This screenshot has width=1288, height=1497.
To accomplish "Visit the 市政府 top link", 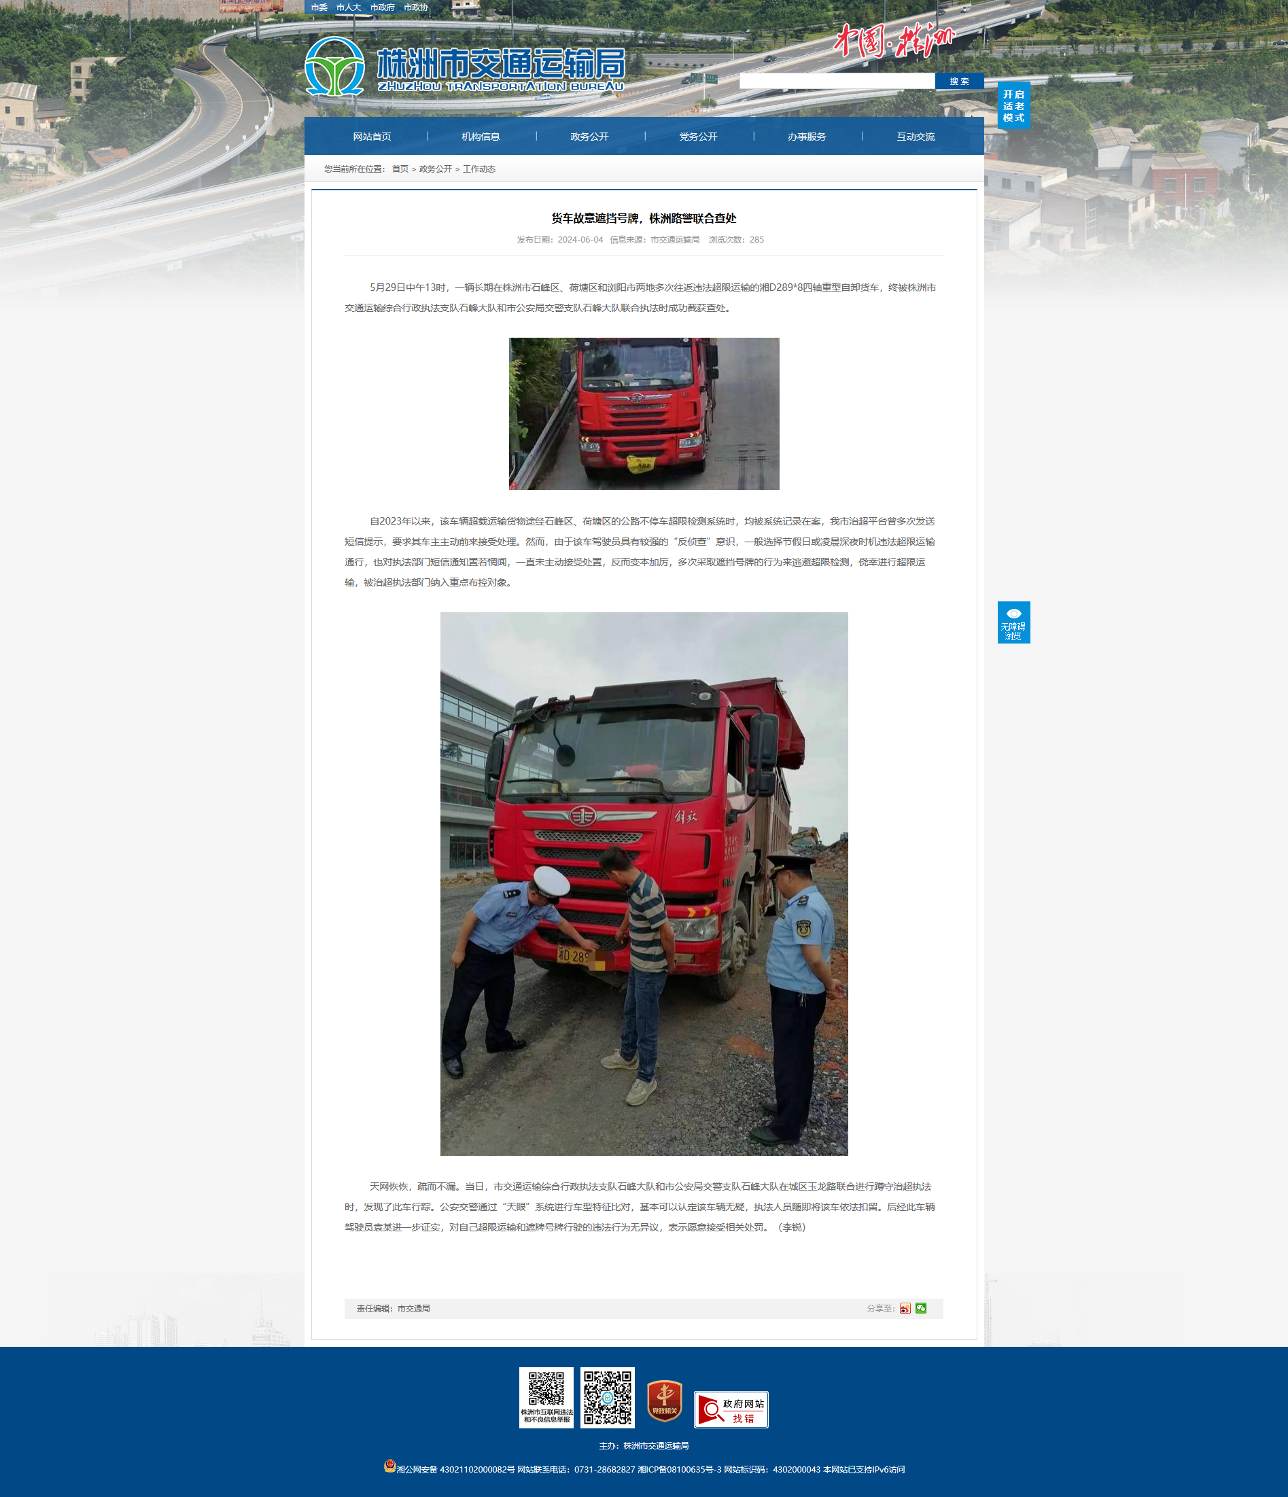I will (x=383, y=7).
